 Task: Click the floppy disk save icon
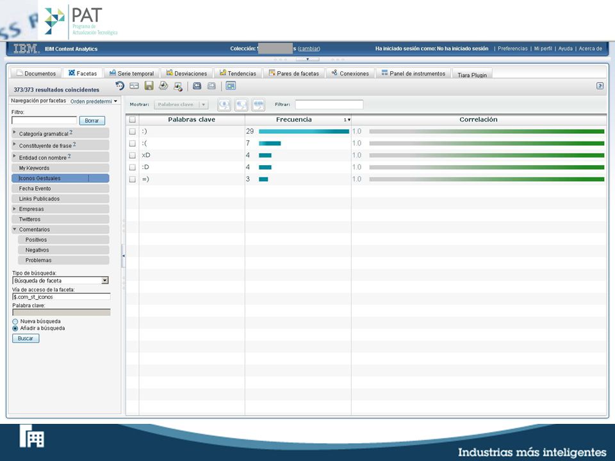click(x=149, y=85)
